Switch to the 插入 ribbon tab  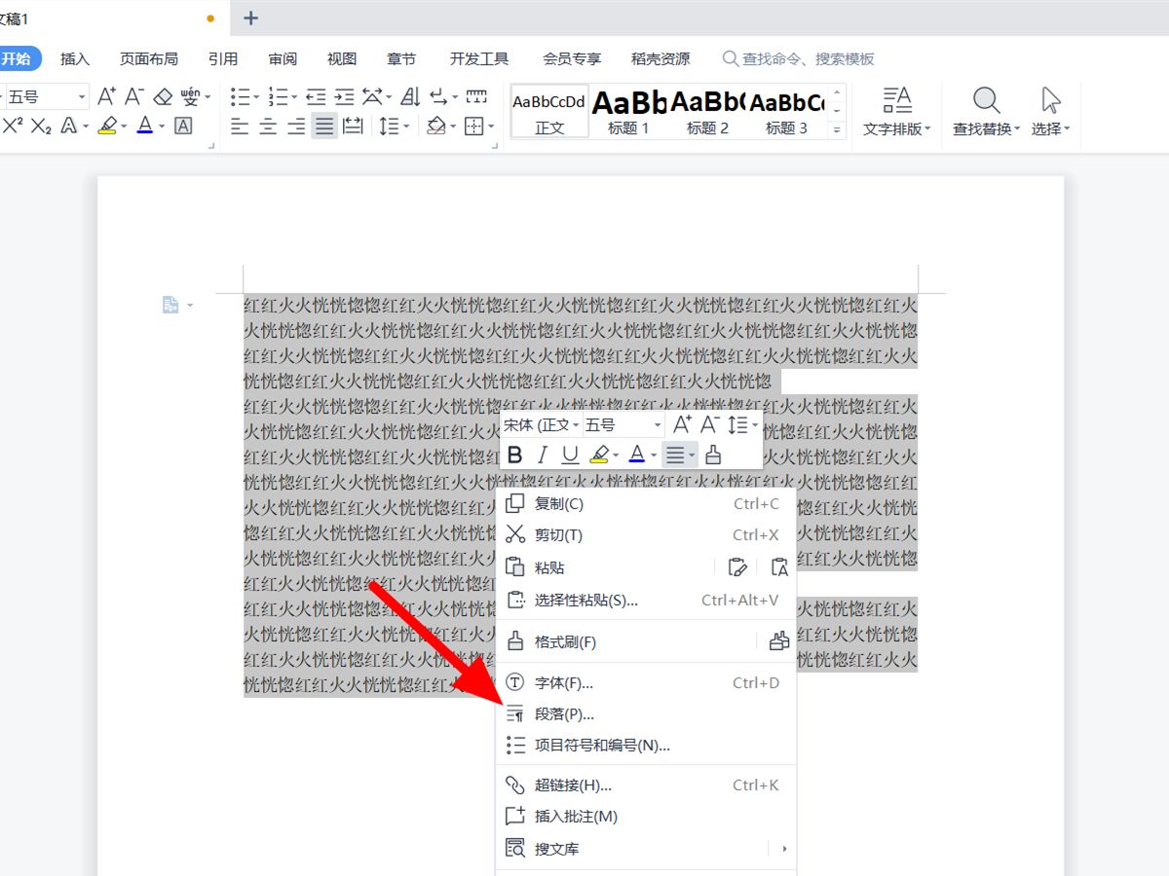point(75,58)
